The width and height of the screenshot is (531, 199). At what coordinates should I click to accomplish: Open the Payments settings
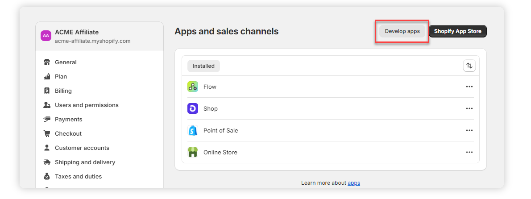[68, 120]
